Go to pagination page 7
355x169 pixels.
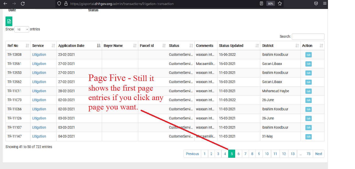[245, 154]
